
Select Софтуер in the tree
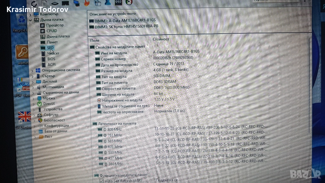51,115
